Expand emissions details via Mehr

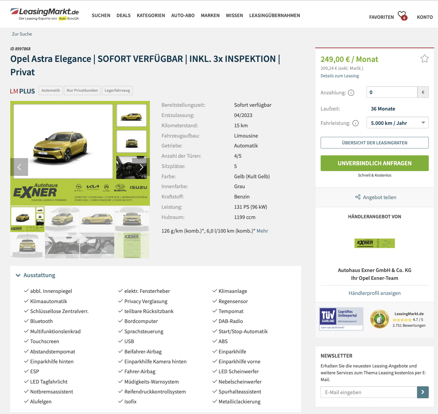tap(262, 231)
